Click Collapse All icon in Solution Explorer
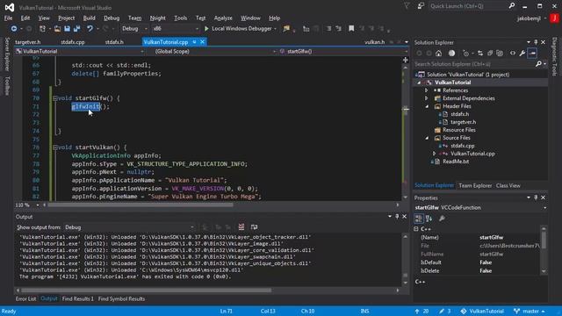This screenshot has height=316, width=562. click(x=490, y=54)
